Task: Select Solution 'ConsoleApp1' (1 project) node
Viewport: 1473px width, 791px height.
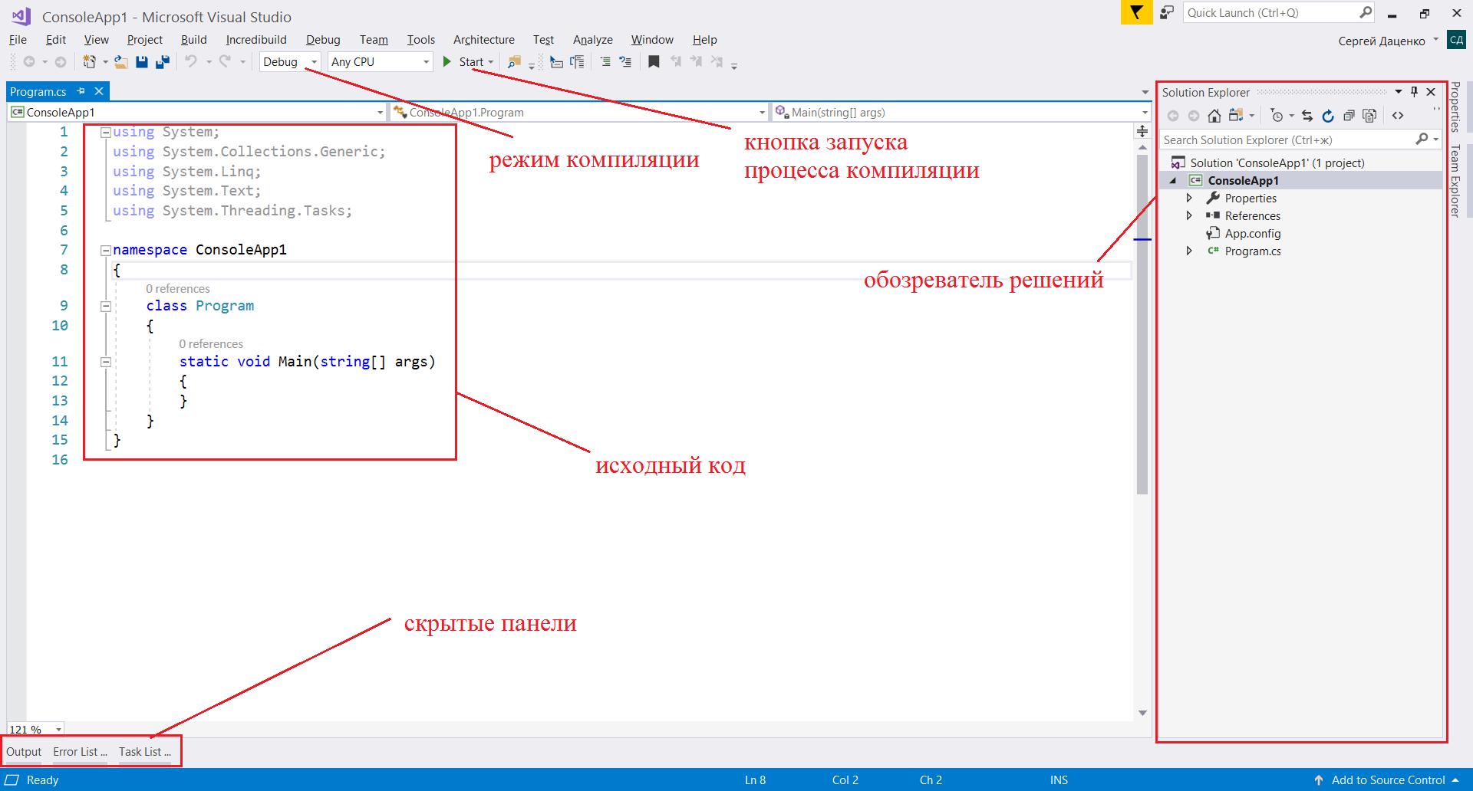Action: (1277, 162)
